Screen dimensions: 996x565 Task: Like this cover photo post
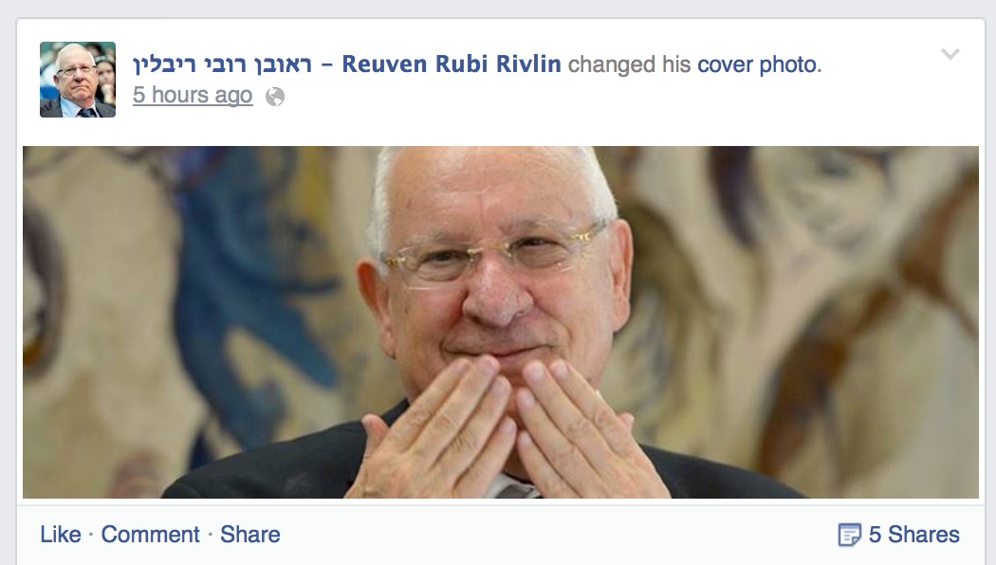coord(61,535)
